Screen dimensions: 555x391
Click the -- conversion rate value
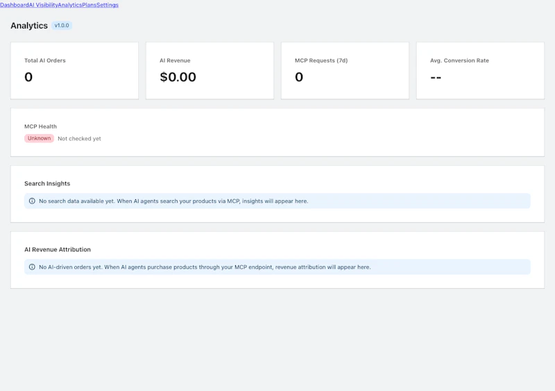click(436, 77)
